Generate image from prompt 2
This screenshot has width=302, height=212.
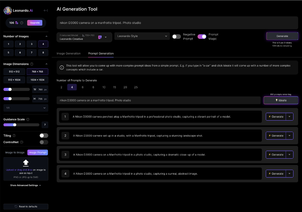click(276, 136)
